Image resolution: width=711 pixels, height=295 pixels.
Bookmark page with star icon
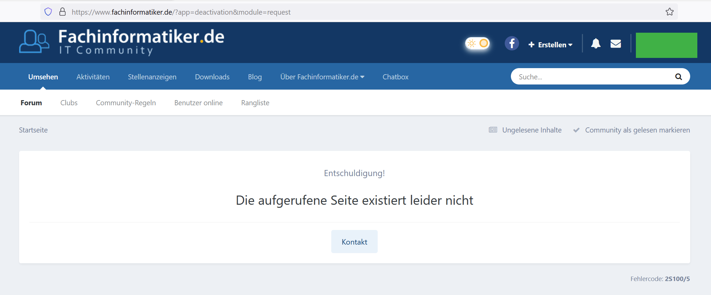click(669, 12)
